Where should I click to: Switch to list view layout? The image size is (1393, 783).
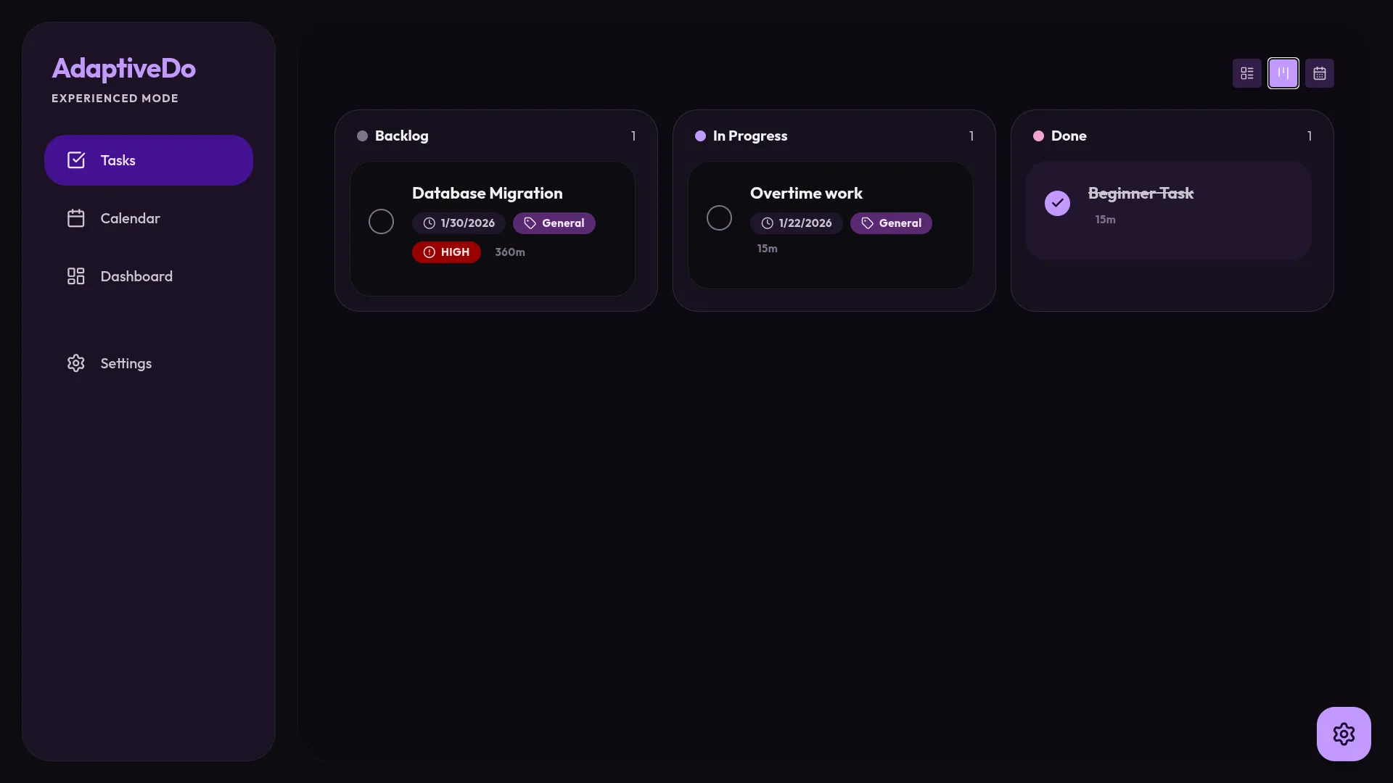tap(1246, 73)
